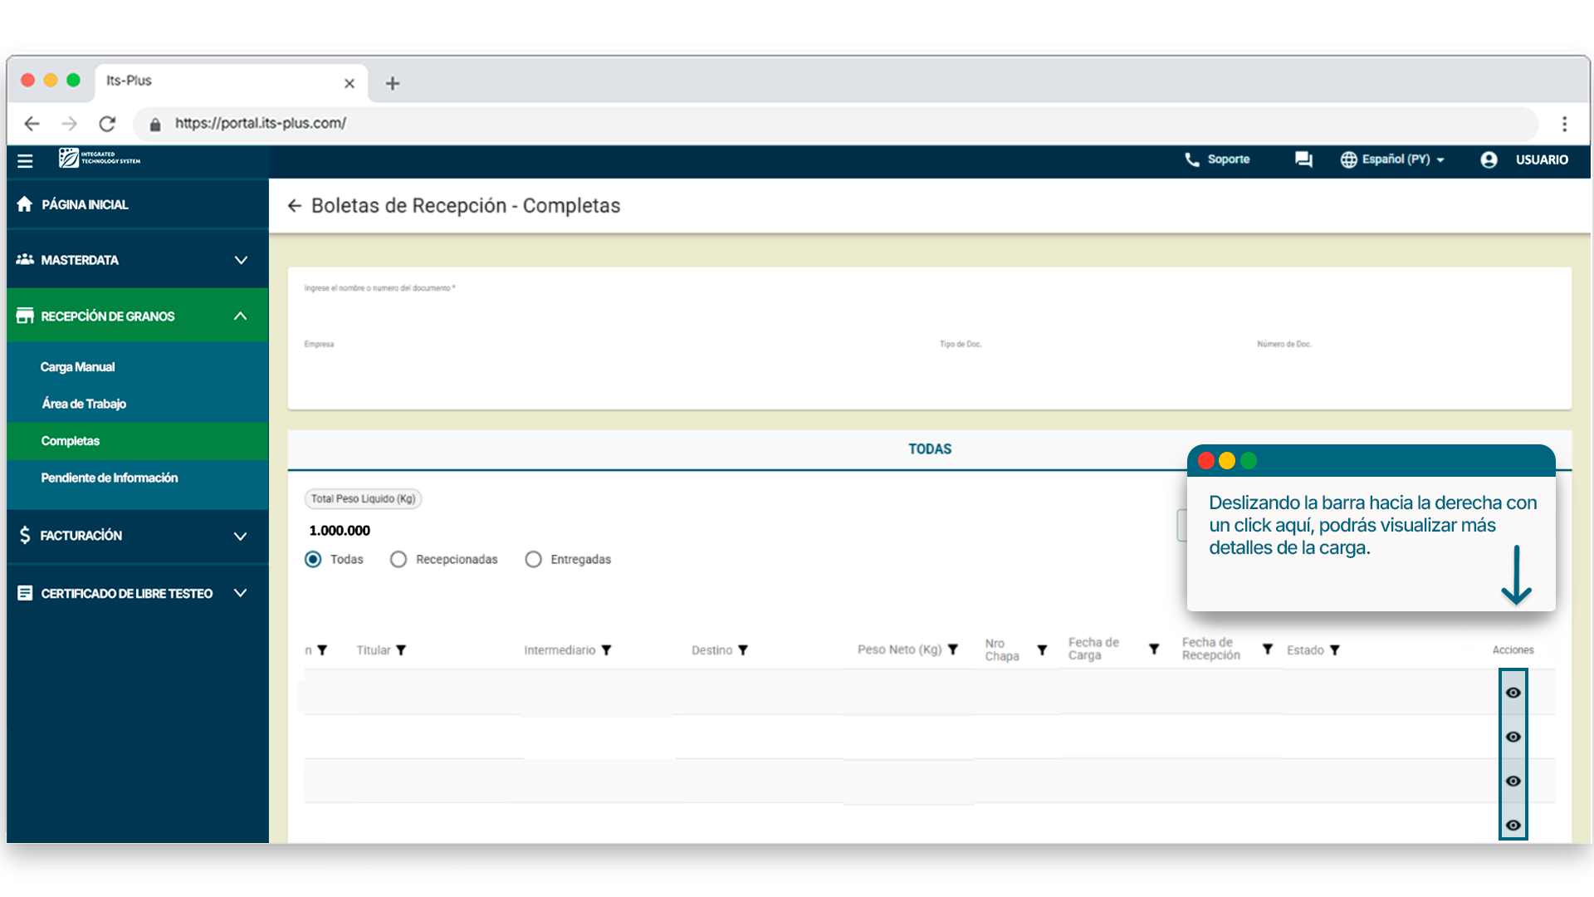The height and width of the screenshot is (897, 1594).
Task: View details of the first row
Action: (1513, 693)
